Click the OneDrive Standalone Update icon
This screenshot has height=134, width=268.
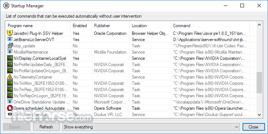(10, 102)
